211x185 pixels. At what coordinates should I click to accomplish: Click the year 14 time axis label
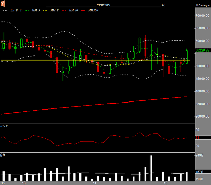[95, 183]
